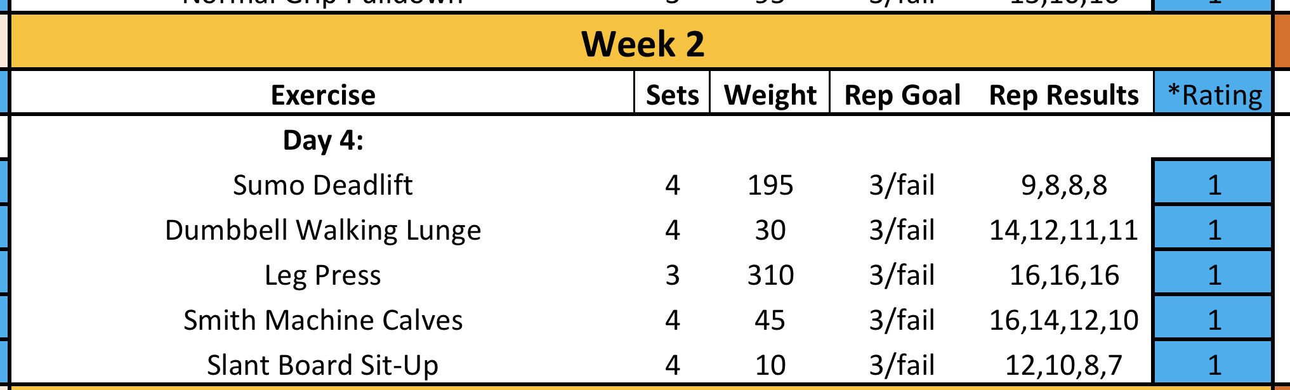
Task: Click the Exercise column header
Action: click(x=323, y=95)
